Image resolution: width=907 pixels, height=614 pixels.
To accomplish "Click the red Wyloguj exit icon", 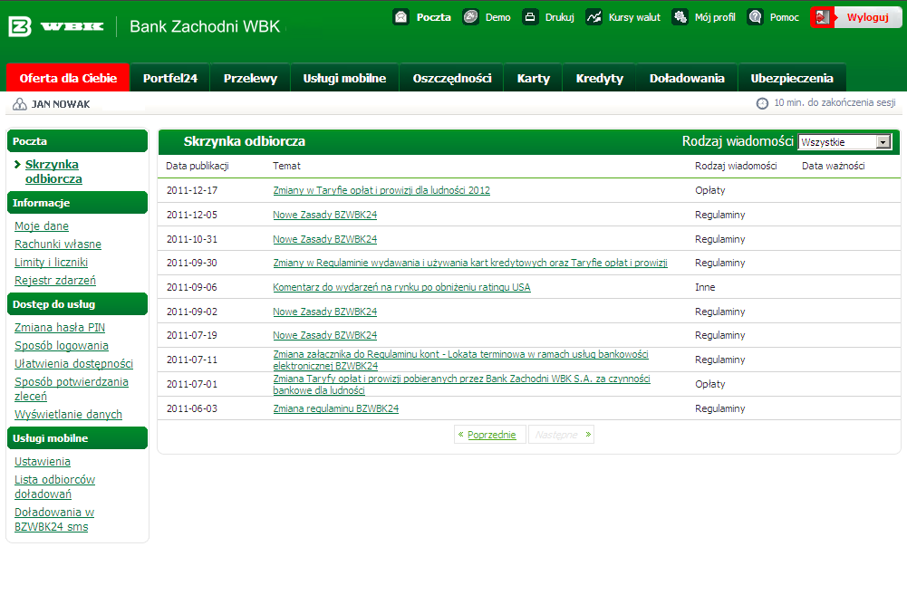I will pos(823,17).
